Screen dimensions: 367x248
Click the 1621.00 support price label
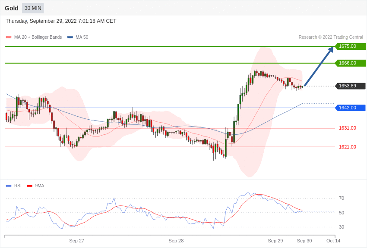348,147
